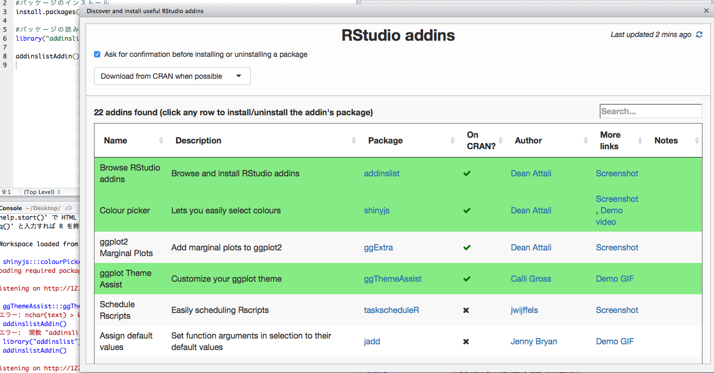
Task: Click CRAN cross mark in Assign default values row
Action: [x=466, y=341]
